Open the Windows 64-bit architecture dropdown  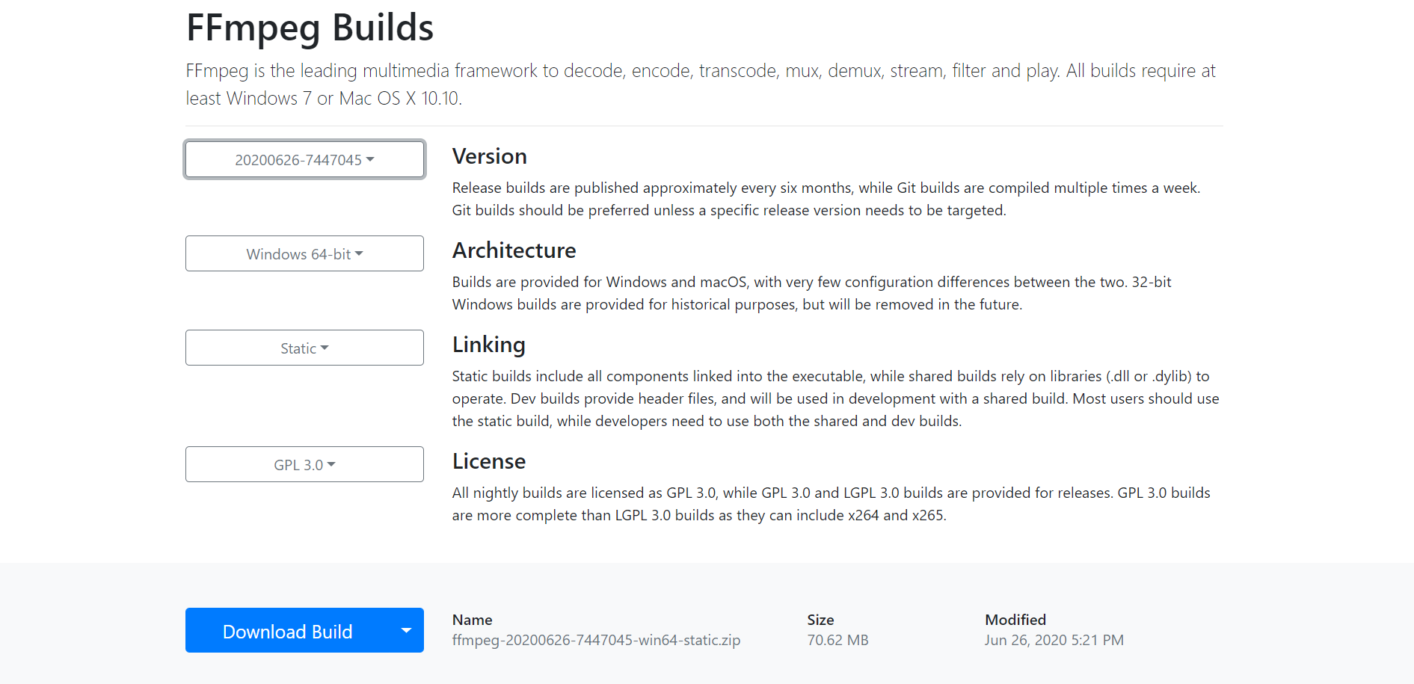(304, 253)
